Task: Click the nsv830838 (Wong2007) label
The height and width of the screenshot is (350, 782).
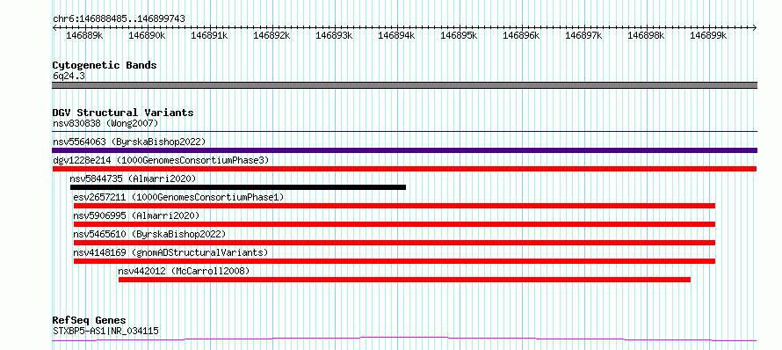Action: pos(105,123)
